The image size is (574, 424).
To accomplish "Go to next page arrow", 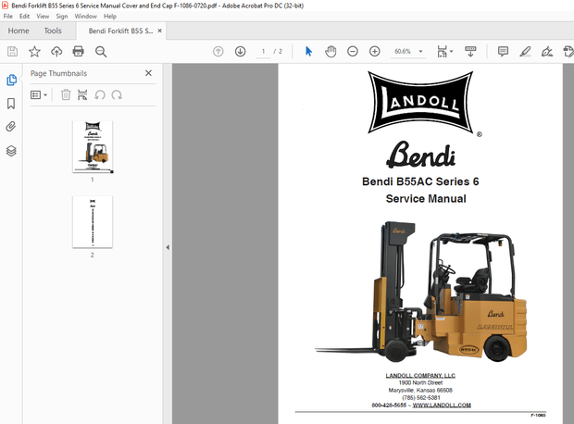I will (240, 52).
